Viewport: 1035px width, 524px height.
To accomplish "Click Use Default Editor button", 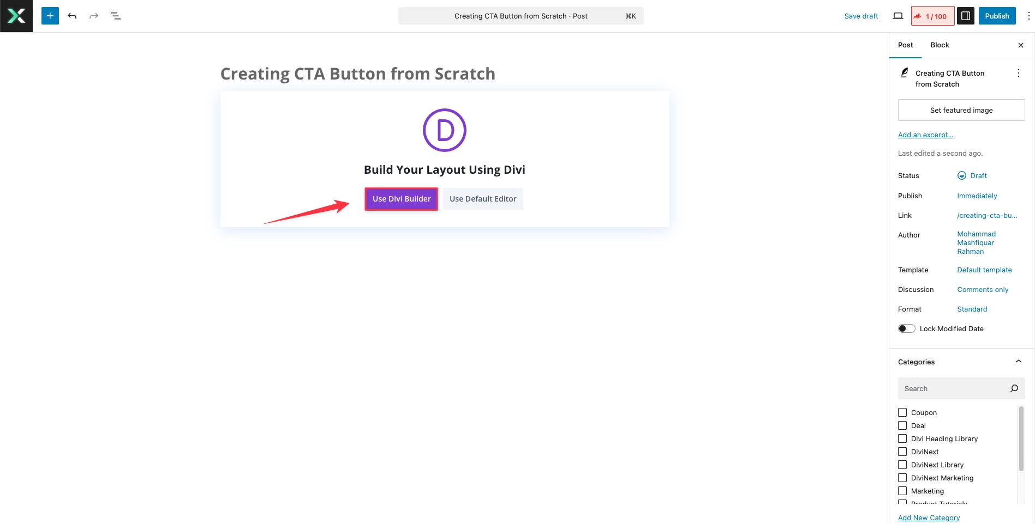I will [x=483, y=199].
